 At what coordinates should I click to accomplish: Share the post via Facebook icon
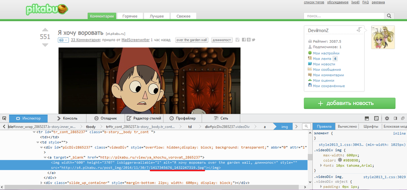[243, 40]
